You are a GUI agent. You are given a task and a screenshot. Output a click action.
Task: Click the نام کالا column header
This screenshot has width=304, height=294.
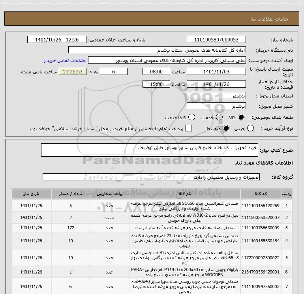pos(185,194)
